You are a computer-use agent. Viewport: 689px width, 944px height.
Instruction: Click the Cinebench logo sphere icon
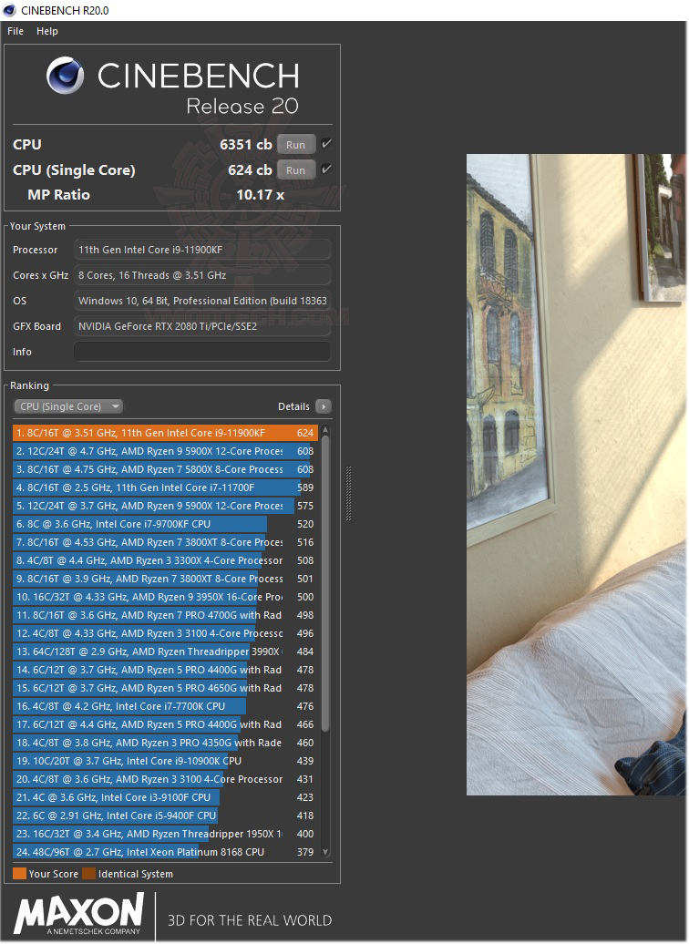pyautogui.click(x=65, y=76)
